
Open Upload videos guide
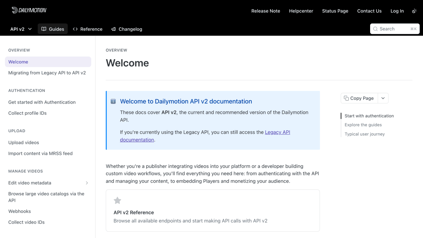pos(24,142)
